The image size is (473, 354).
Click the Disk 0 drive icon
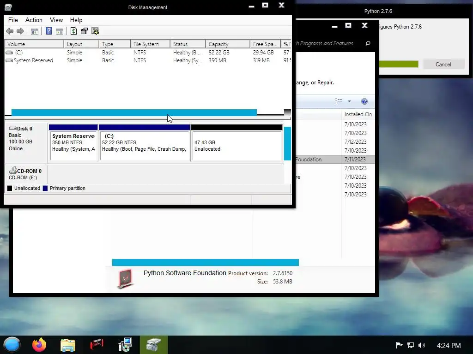13,128
